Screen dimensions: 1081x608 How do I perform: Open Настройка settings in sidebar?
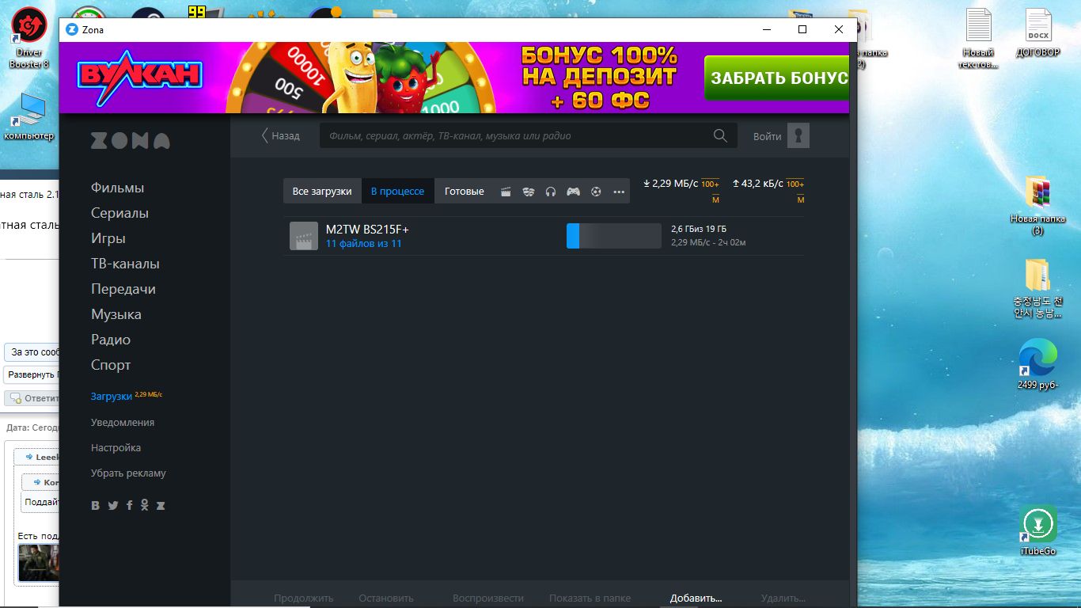tap(116, 447)
